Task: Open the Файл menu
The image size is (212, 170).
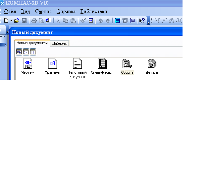Action: (10, 11)
